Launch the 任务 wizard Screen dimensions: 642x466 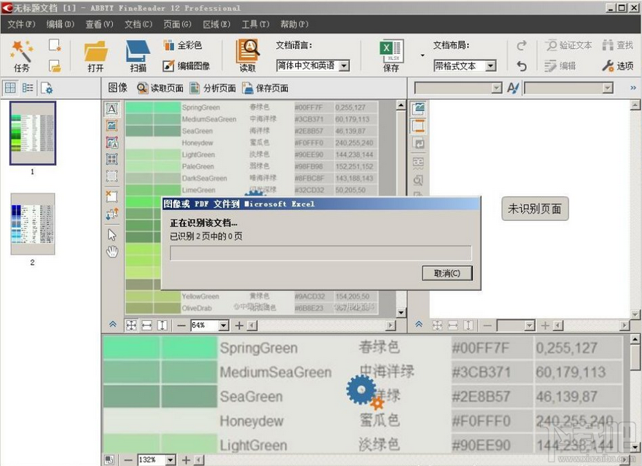(x=22, y=55)
